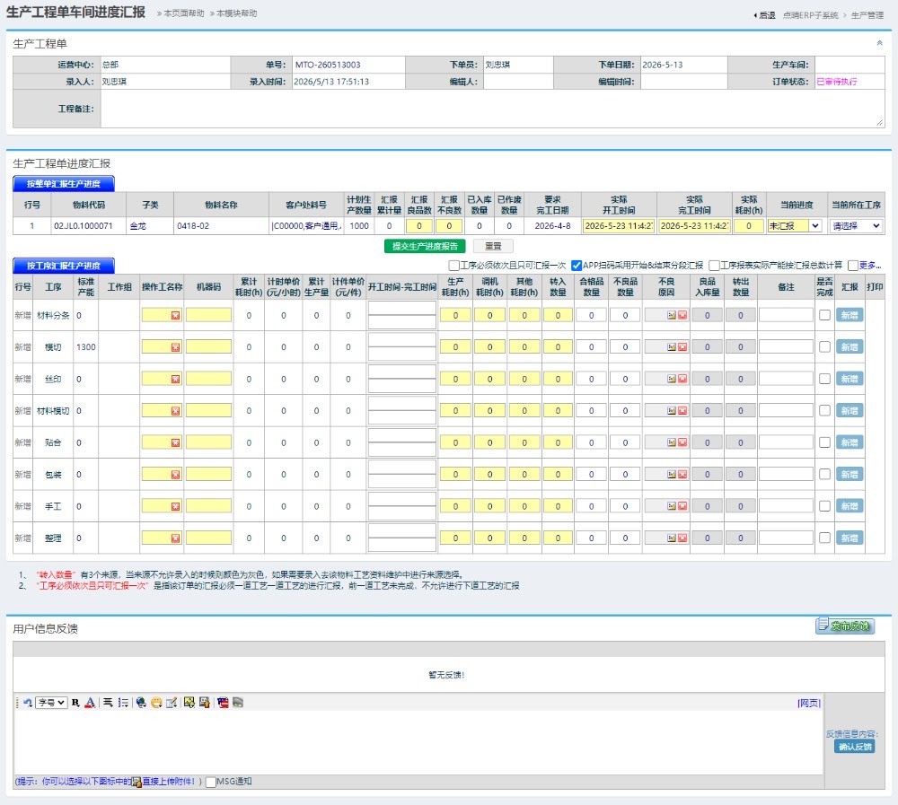The height and width of the screenshot is (805, 898).
Task: Select 按整单汇报生产进度 tab
Action: 64,184
